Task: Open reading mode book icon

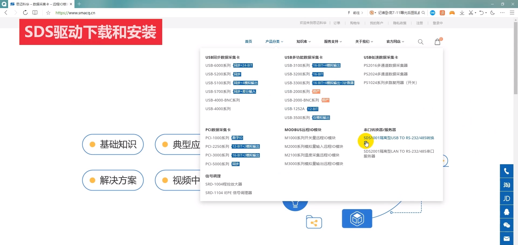Action: pos(35,13)
